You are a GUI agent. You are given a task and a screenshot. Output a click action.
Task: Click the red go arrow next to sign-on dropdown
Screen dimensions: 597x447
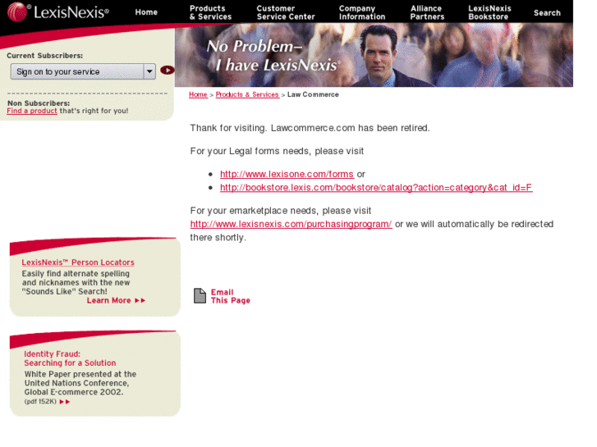(168, 71)
